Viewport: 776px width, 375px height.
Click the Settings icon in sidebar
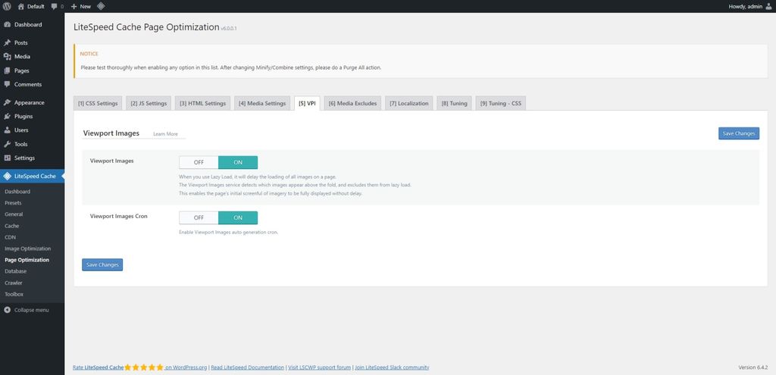[8, 158]
